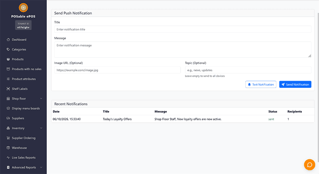The width and height of the screenshot is (319, 174).
Task: Click the Tenant ID badge
Action: 23,25
